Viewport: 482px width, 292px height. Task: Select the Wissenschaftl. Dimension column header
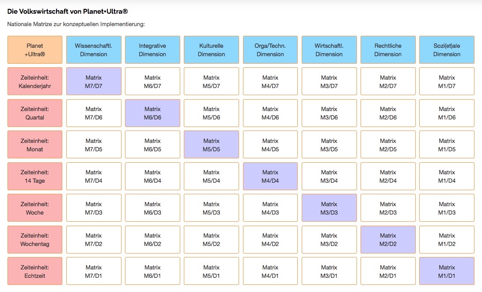94,50
